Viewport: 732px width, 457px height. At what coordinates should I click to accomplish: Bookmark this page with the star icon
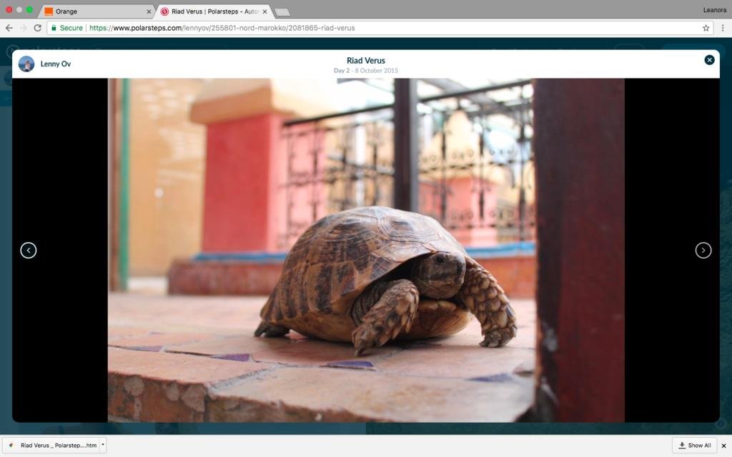(x=706, y=28)
